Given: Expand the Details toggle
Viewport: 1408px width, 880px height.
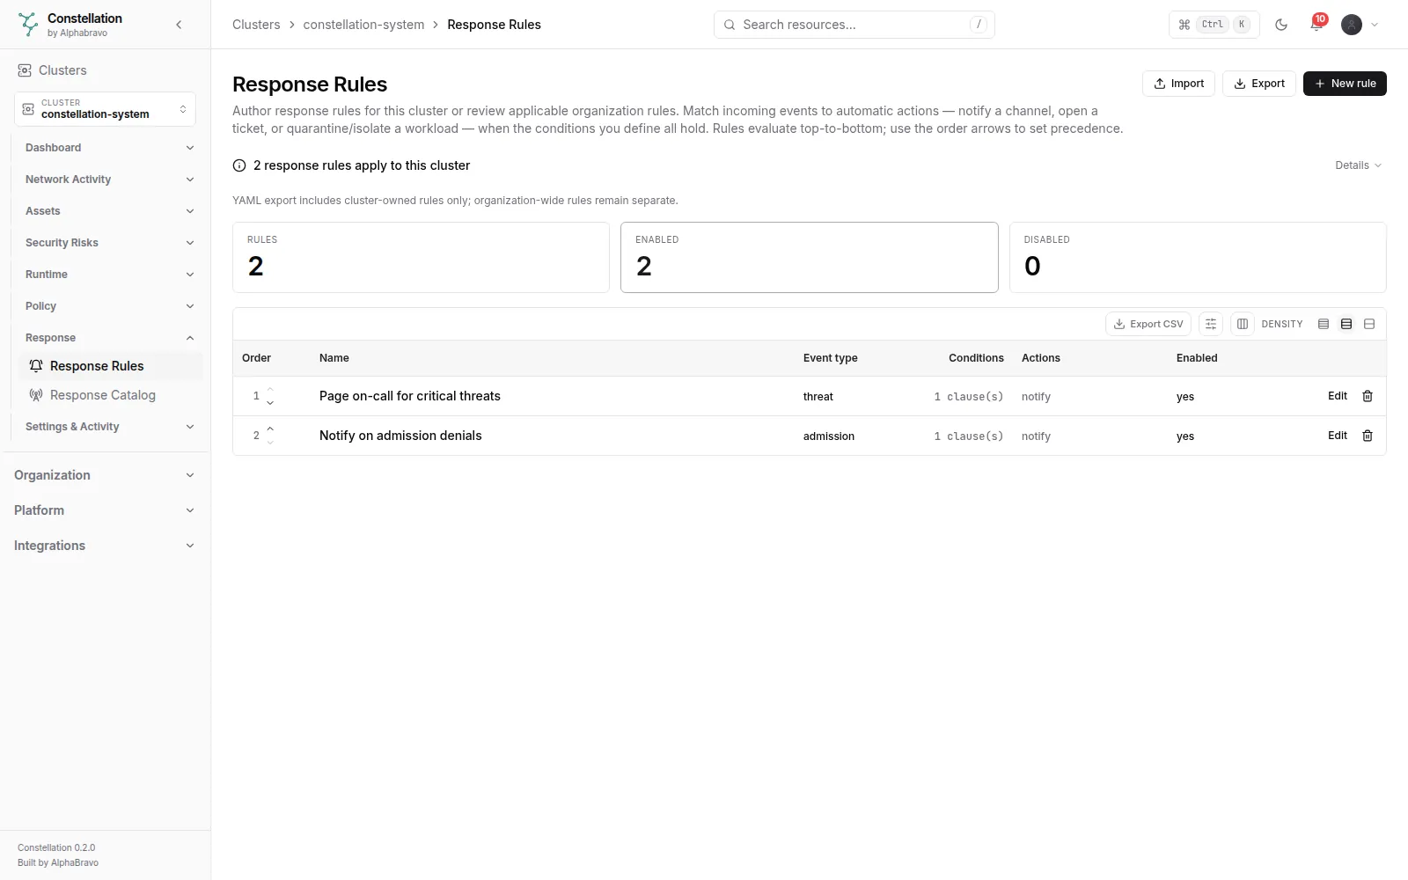Looking at the screenshot, I should point(1358,165).
